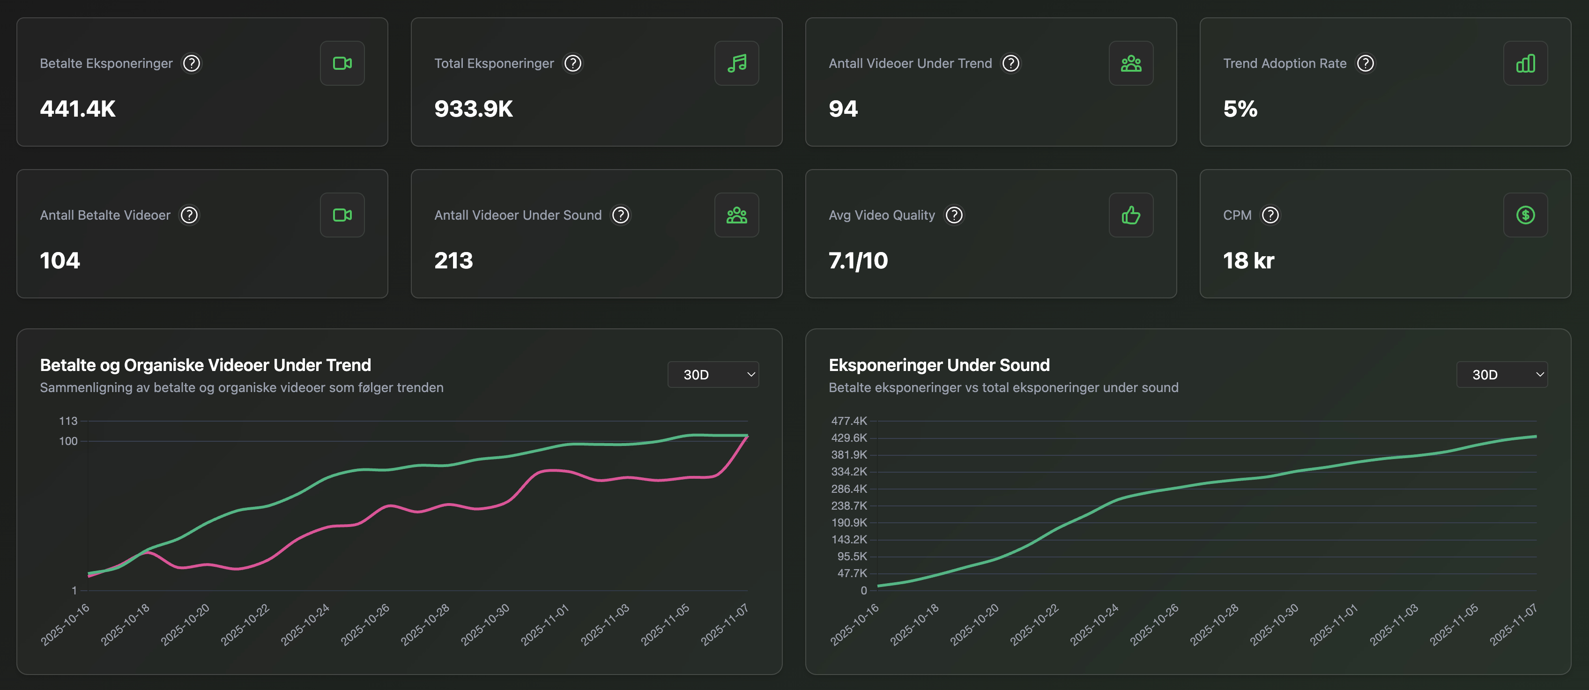Screen dimensions: 1589x690
Task: Open the 30D dropdown on the trend chart
Action: coord(713,374)
